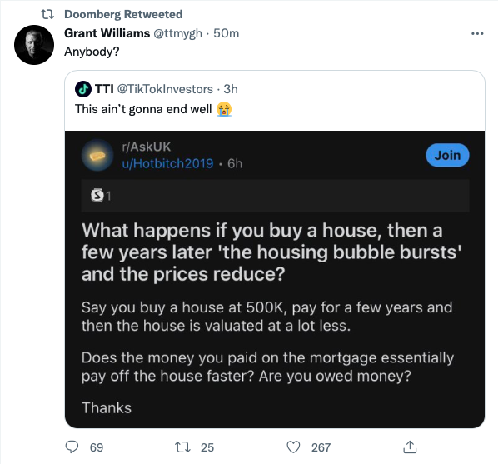Open Grant Williams display name
The width and height of the screenshot is (498, 464).
[x=107, y=33]
